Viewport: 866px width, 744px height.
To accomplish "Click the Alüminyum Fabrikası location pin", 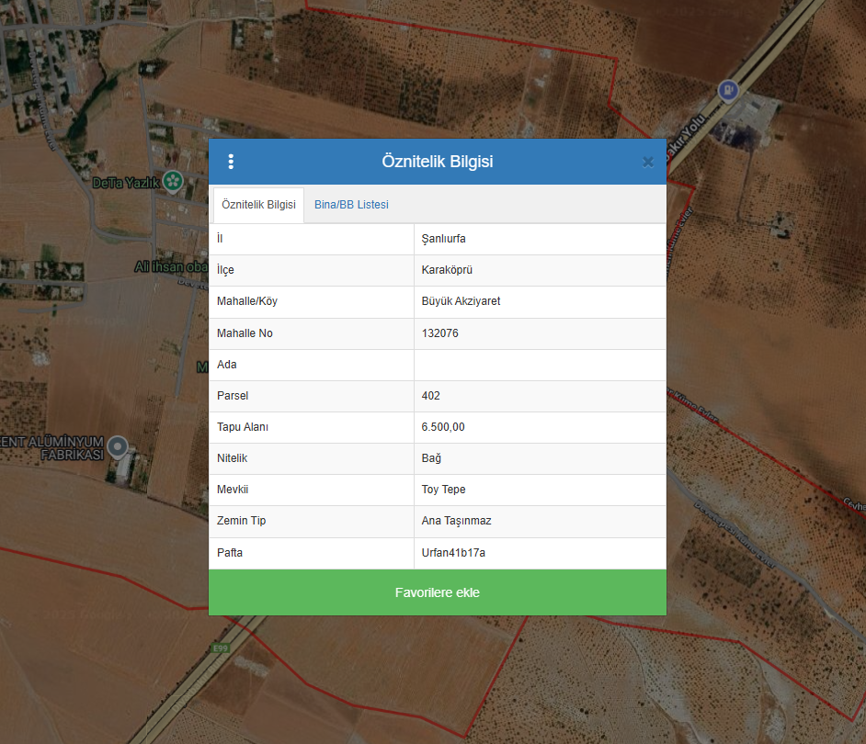I will 117,447.
